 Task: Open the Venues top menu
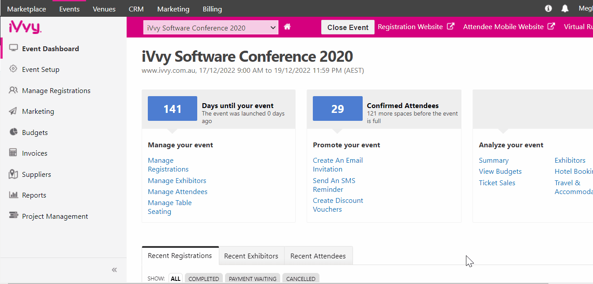coord(104,9)
